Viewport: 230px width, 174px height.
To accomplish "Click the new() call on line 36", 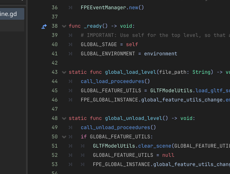I will 137,8.
